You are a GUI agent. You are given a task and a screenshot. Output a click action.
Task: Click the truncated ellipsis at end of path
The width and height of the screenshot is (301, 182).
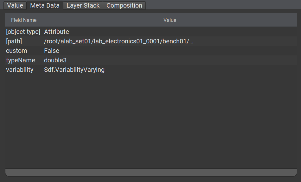pyautogui.click(x=191, y=42)
